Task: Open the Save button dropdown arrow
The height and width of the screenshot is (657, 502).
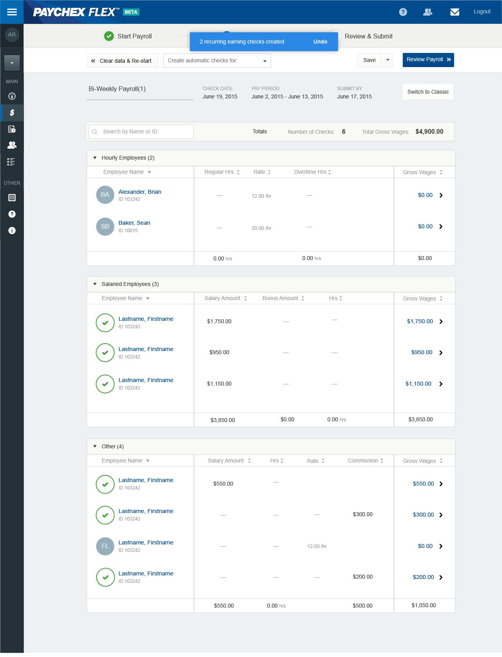Action: pyautogui.click(x=388, y=60)
